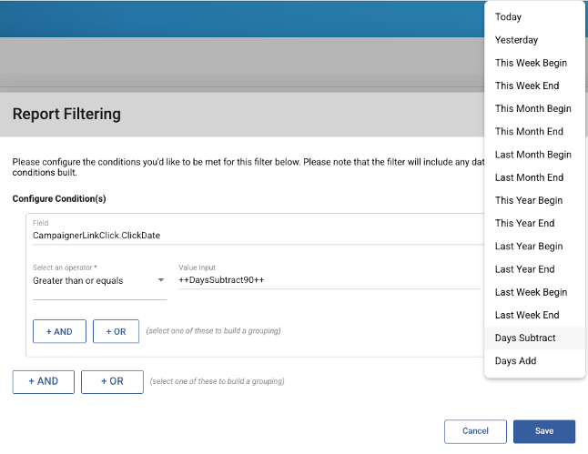The height and width of the screenshot is (454, 588).
Task: Select the highlighted Days Subtract option
Action: (534, 338)
